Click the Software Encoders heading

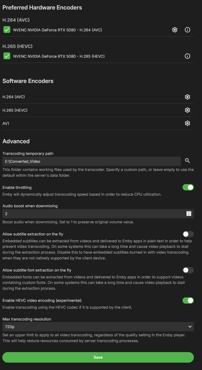(28, 81)
